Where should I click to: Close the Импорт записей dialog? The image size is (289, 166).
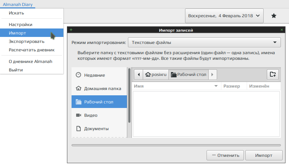click(282, 30)
